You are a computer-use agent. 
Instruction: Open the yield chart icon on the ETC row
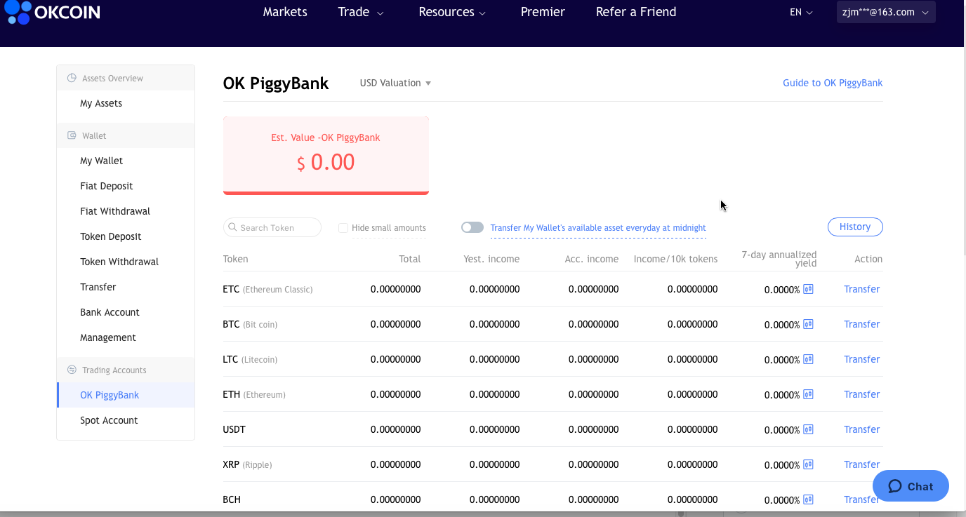click(807, 289)
